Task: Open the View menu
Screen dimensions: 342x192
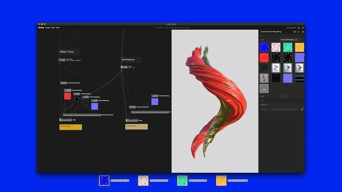Action: coord(58,28)
